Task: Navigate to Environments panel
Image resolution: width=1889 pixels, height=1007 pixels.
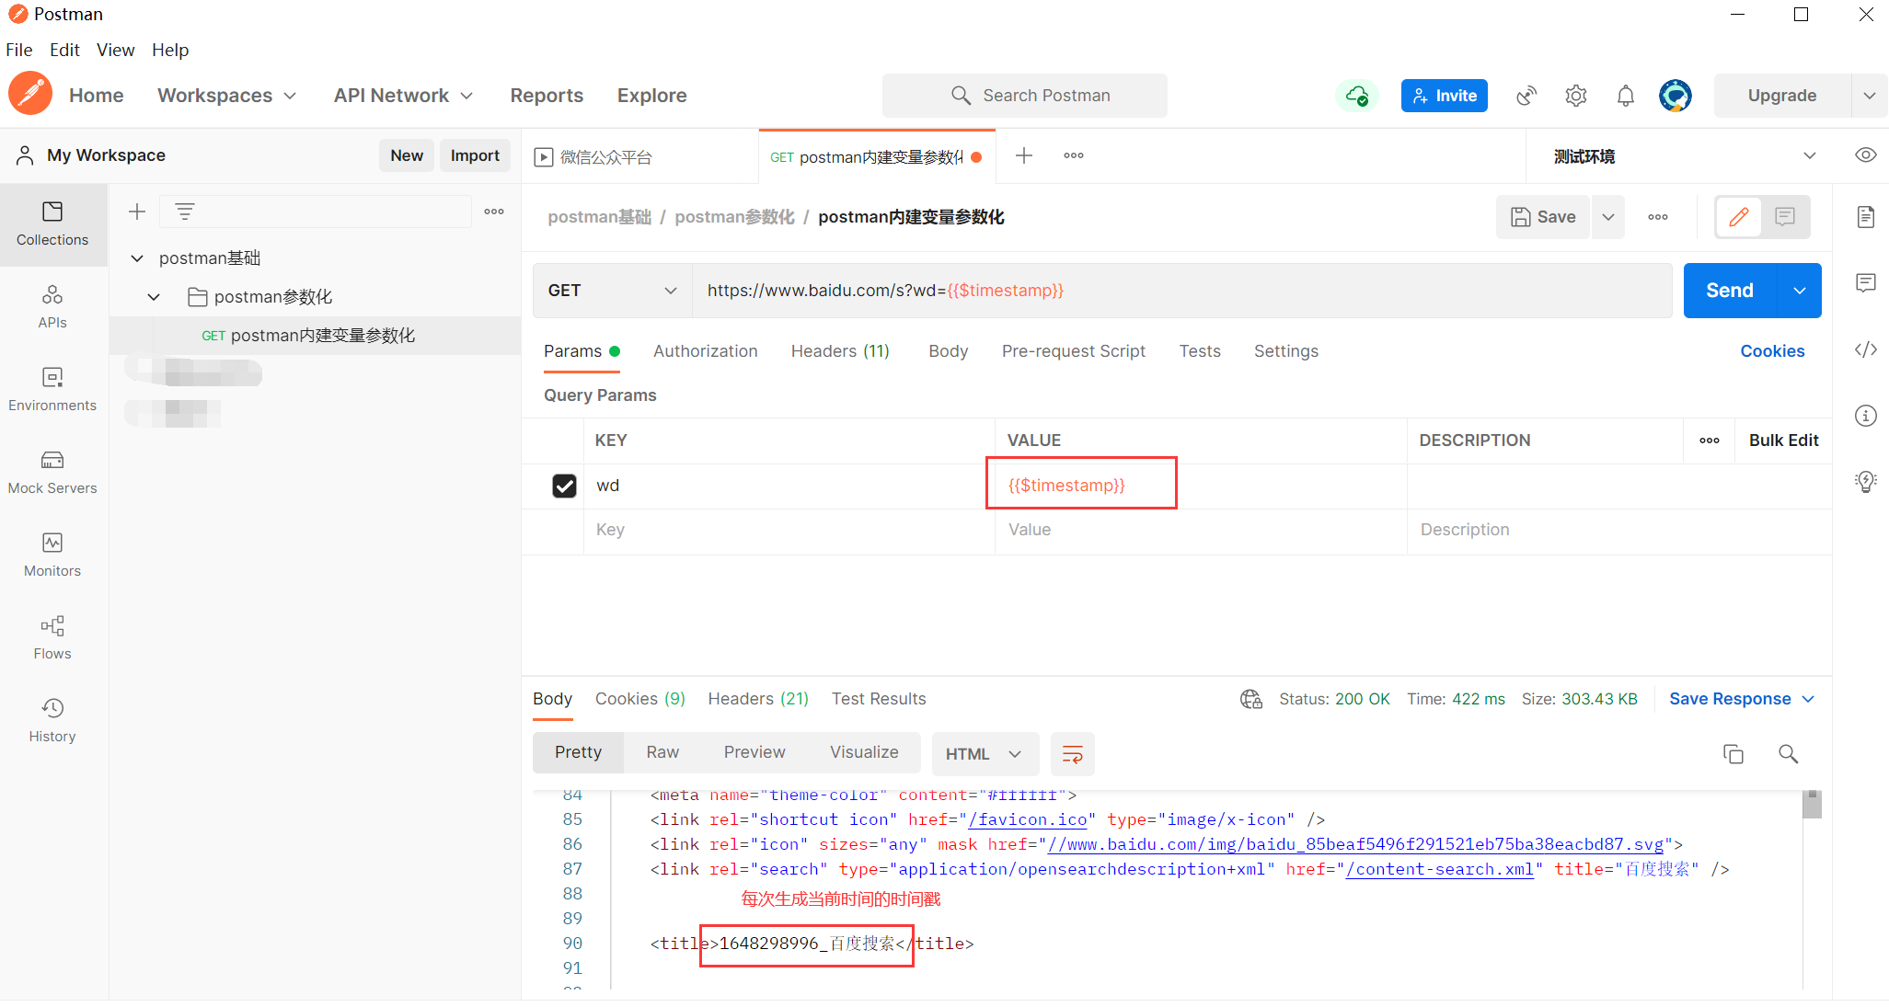Action: (x=52, y=389)
